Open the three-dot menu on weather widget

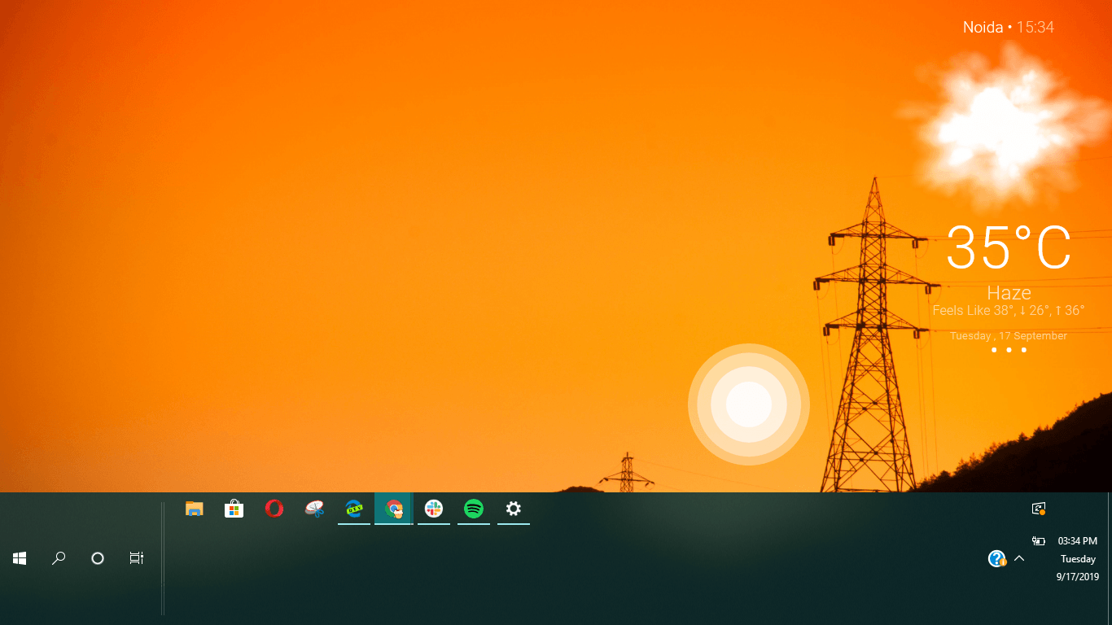pos(1009,350)
